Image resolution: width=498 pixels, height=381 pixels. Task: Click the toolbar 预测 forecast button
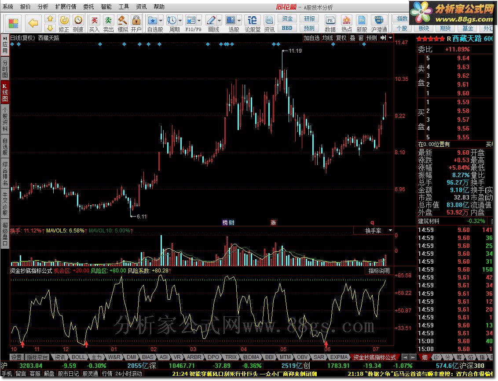(x=309, y=28)
